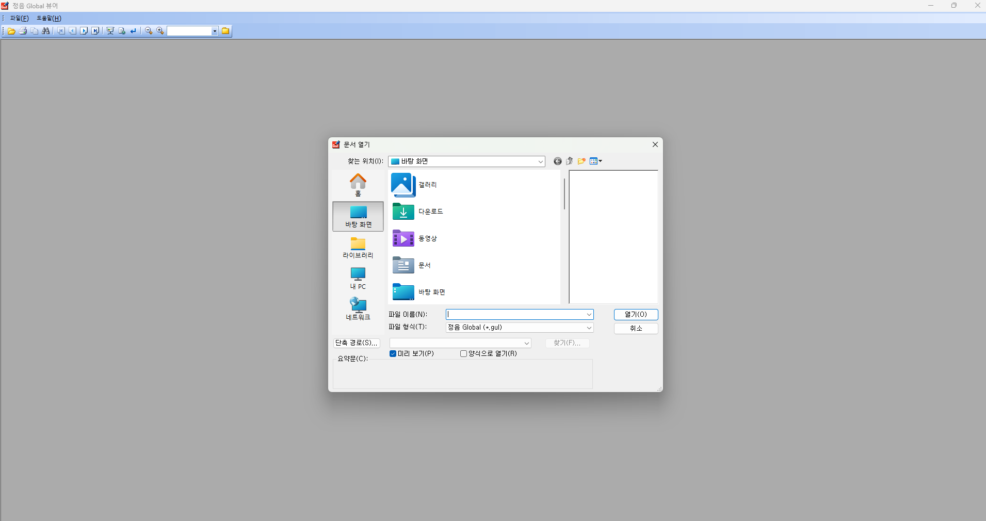Click the yellow folder icon after zoom box
This screenshot has height=521, width=986.
tap(225, 31)
